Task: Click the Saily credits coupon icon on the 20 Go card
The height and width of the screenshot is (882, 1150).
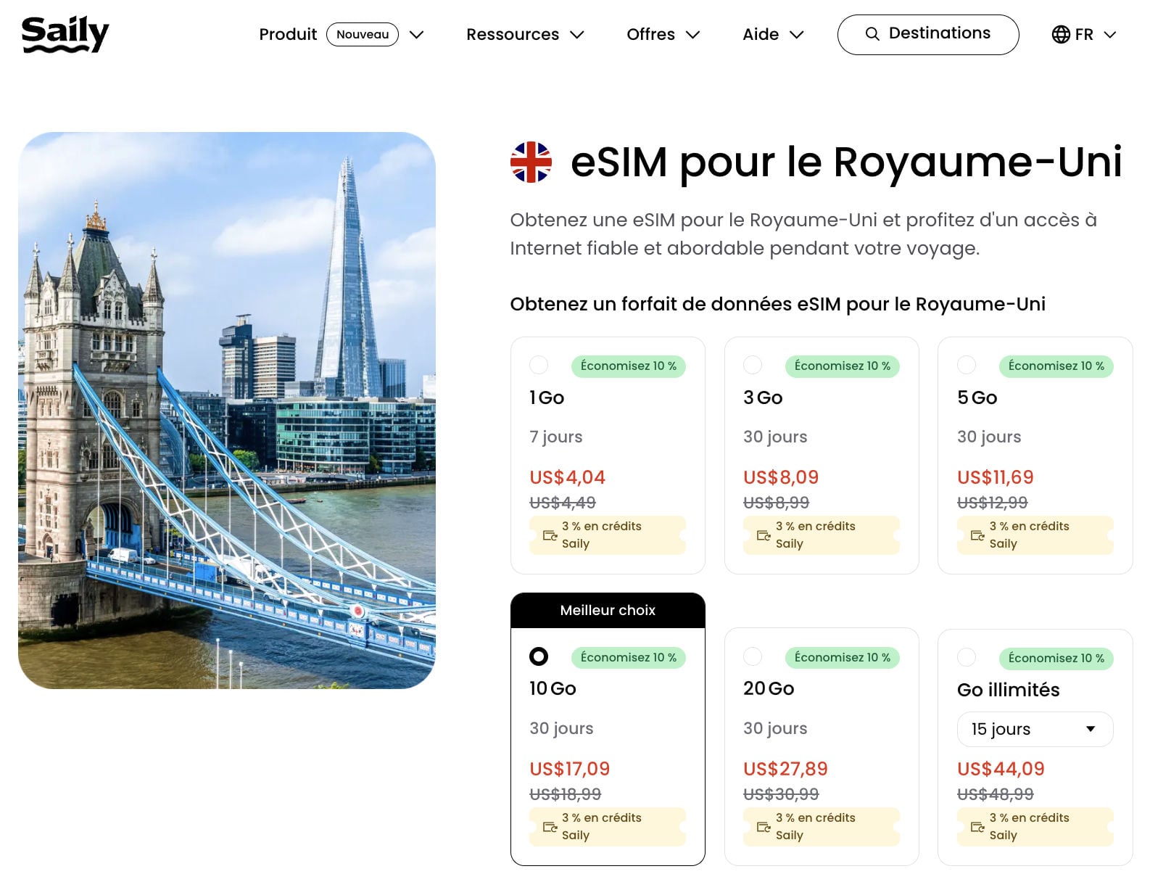Action: [x=763, y=826]
